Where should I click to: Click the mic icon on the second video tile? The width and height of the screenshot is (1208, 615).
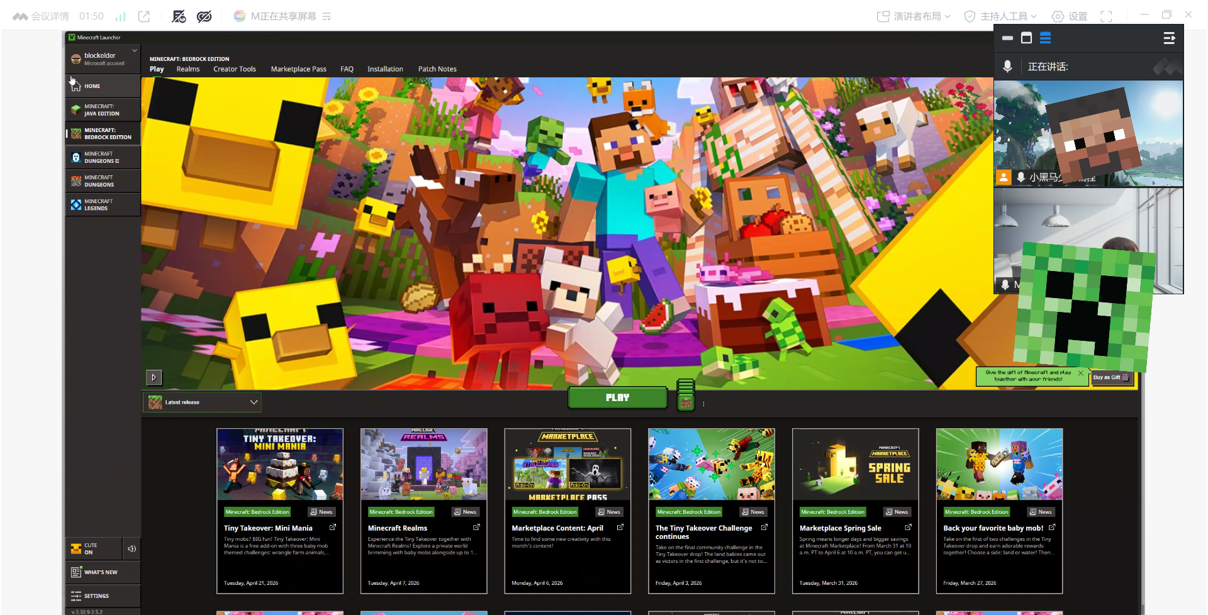tap(1005, 285)
